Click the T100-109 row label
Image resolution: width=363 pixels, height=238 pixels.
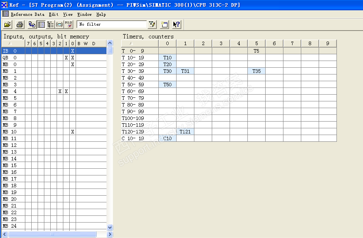pos(133,118)
